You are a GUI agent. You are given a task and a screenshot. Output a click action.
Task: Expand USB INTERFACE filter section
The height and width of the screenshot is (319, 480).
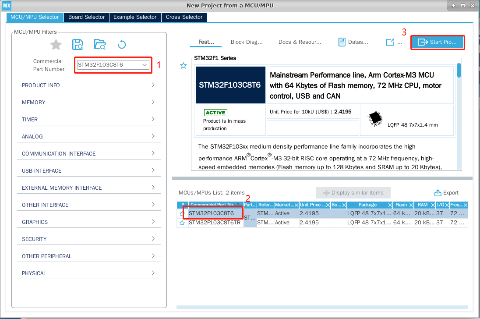coord(89,171)
